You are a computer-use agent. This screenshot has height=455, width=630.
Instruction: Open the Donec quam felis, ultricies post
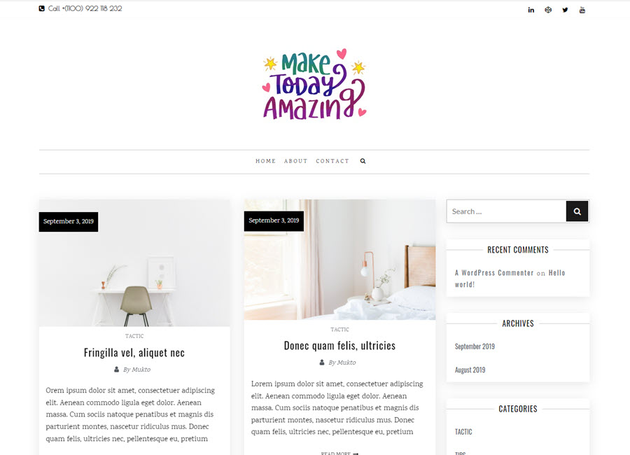pos(339,346)
